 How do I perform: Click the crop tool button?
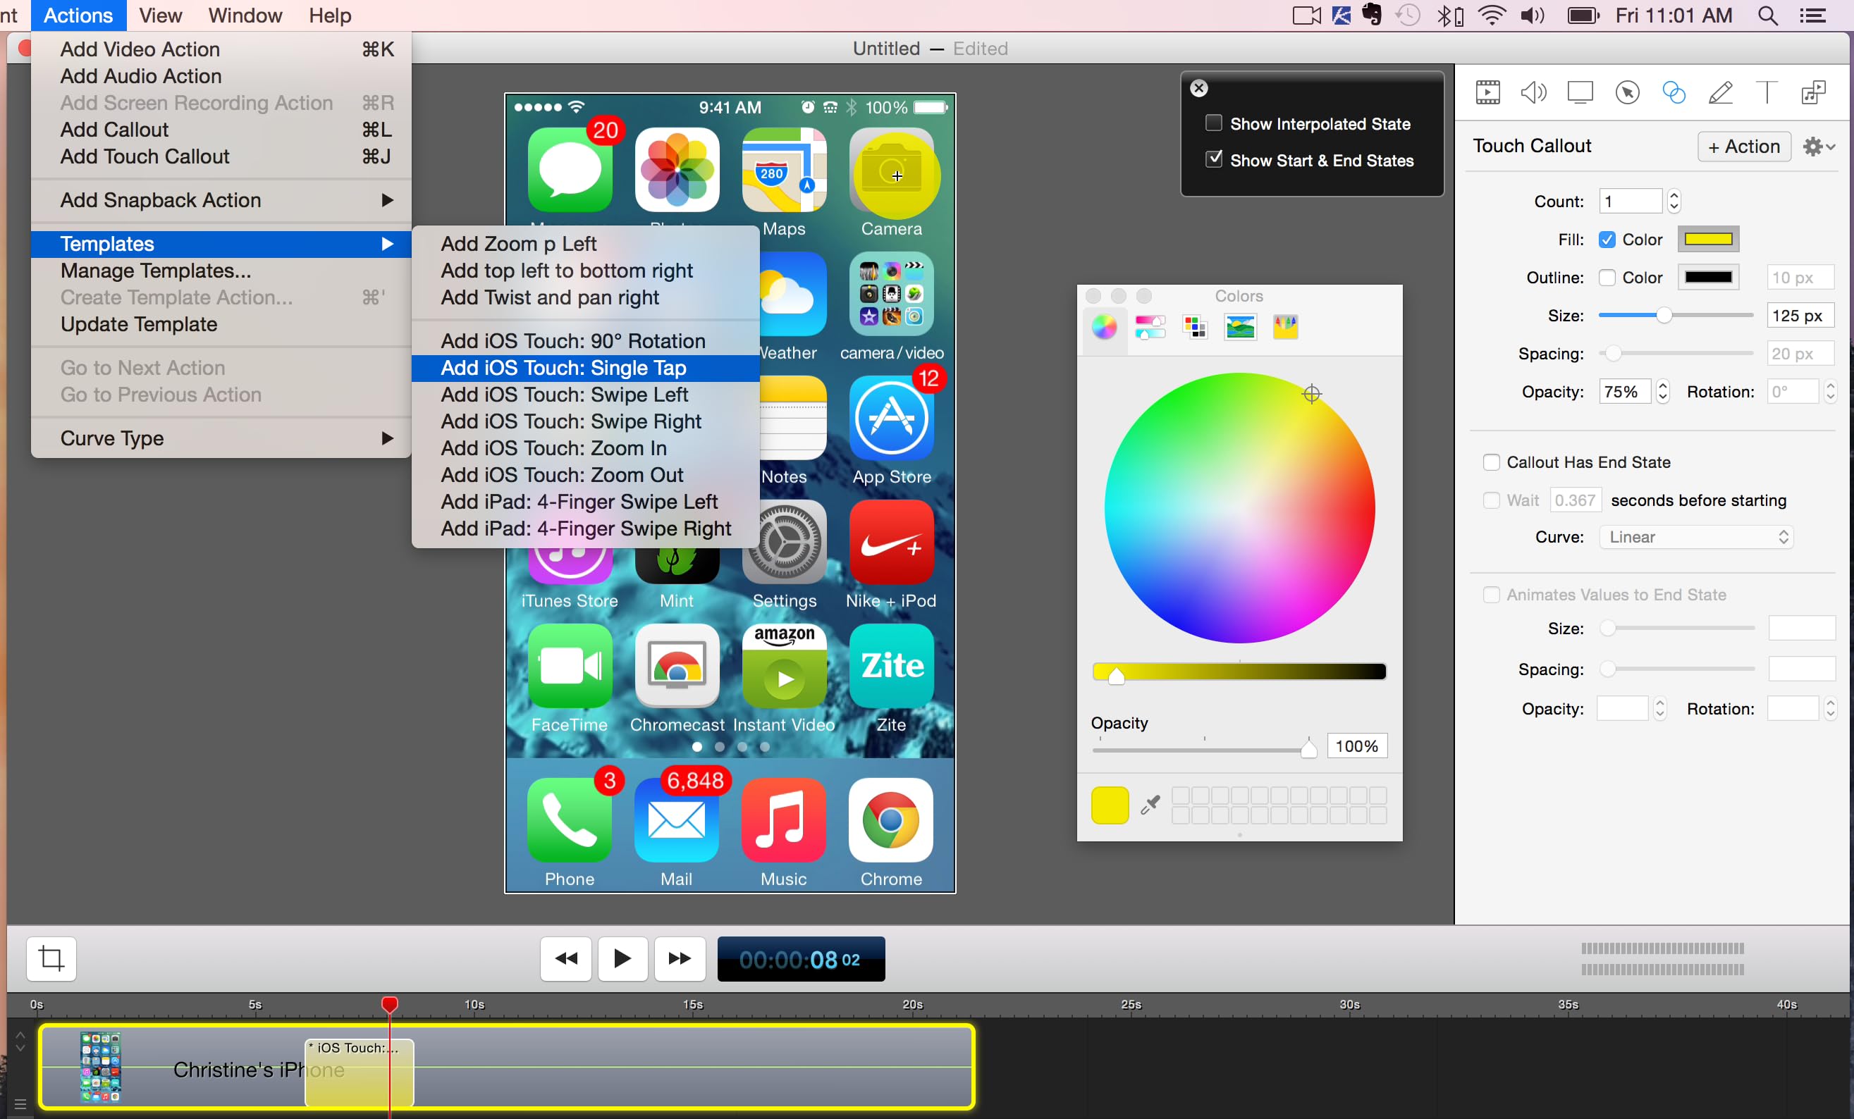click(x=51, y=958)
